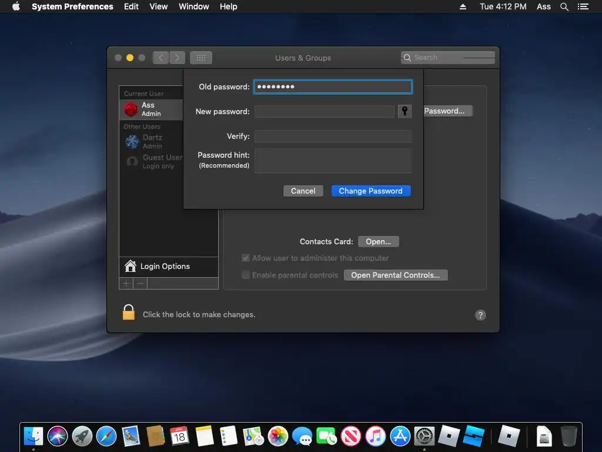Open the View menu
The width and height of the screenshot is (602, 452).
click(159, 6)
